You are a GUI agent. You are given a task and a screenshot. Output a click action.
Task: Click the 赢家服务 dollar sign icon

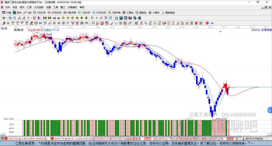click(163, 12)
